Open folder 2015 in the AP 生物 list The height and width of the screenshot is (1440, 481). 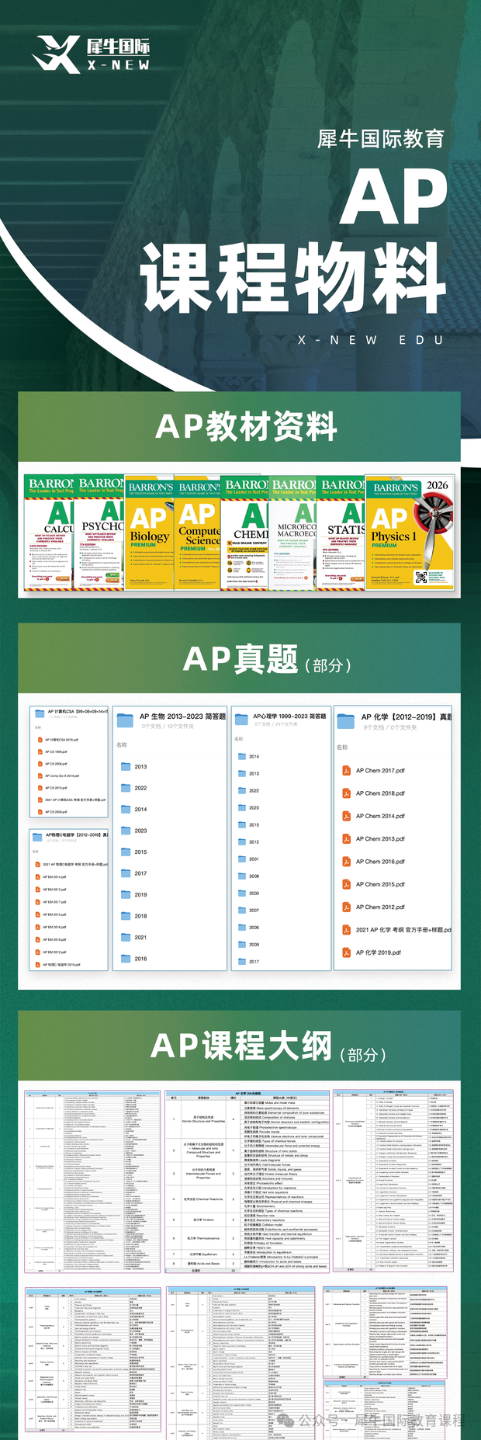click(134, 852)
